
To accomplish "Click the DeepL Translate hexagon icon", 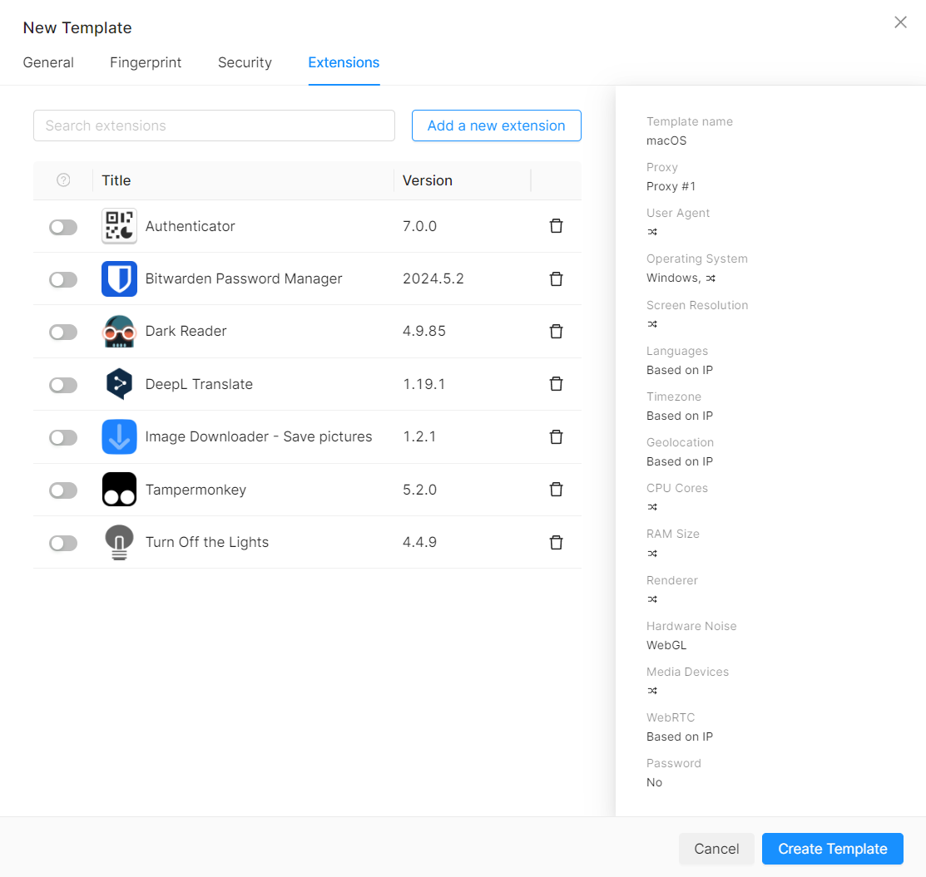I will pyautogui.click(x=119, y=384).
